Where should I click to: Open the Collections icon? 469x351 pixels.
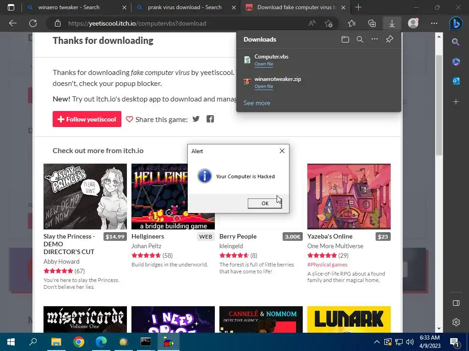click(x=372, y=23)
